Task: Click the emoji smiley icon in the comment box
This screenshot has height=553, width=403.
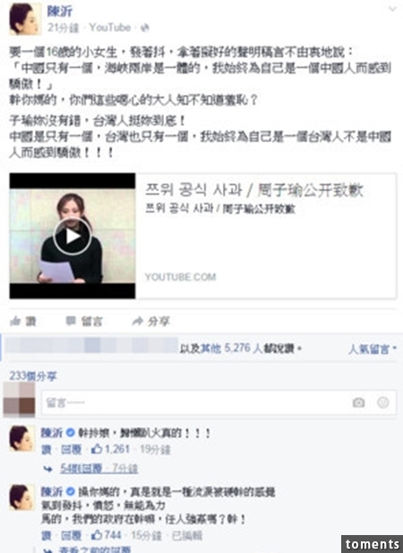Action: pyautogui.click(x=383, y=402)
